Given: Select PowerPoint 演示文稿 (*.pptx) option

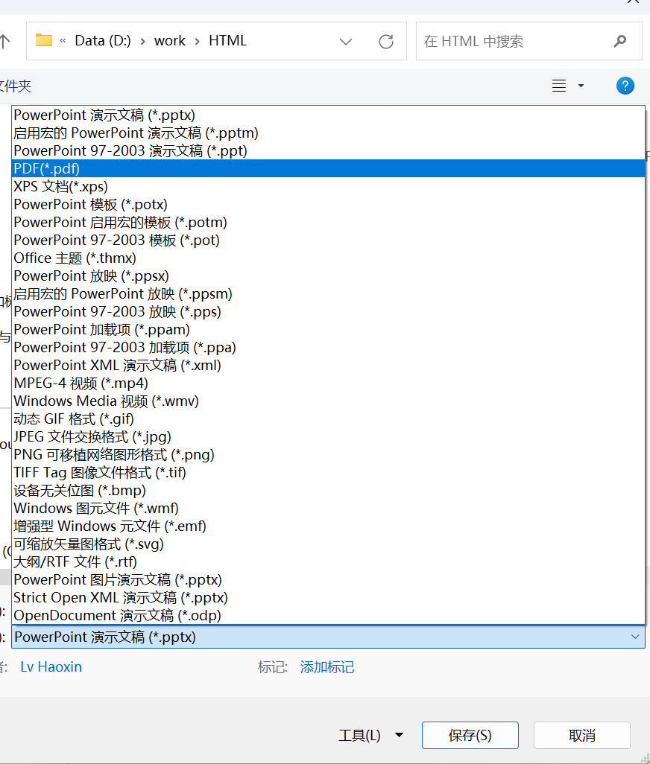Looking at the screenshot, I should click(x=328, y=115).
